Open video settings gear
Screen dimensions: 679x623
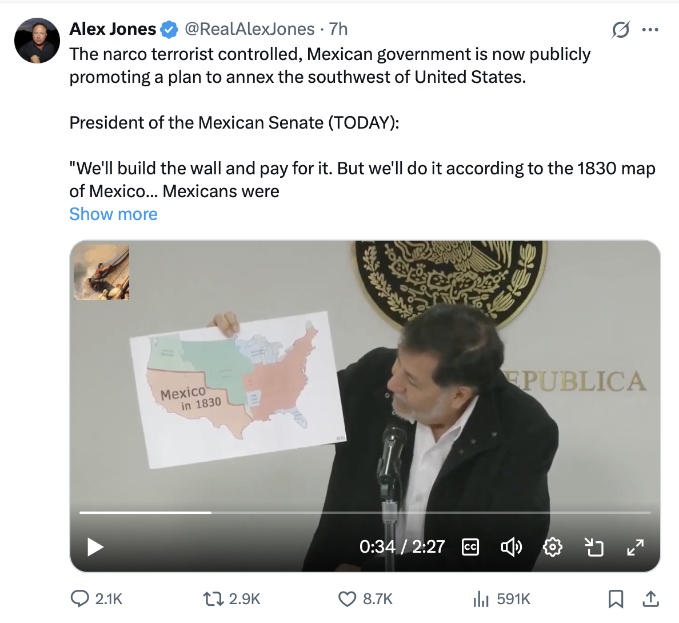[553, 547]
